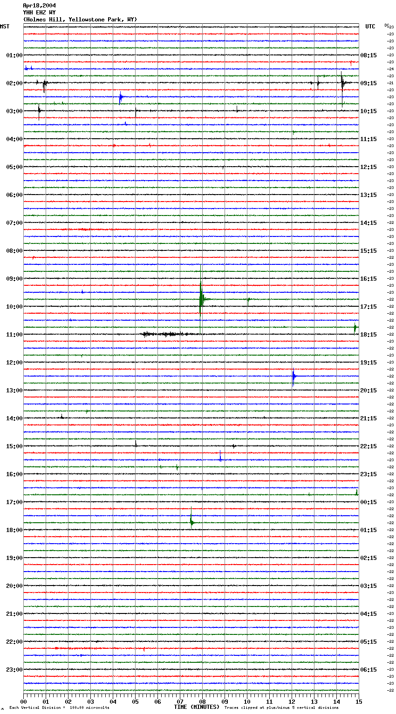This screenshot has width=396, height=714.
Task: Click the 06:15 UTC time label
Action: 369,670
